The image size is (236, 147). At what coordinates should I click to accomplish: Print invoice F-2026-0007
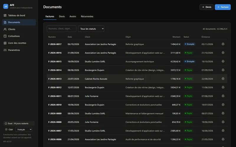(x=223, y=131)
